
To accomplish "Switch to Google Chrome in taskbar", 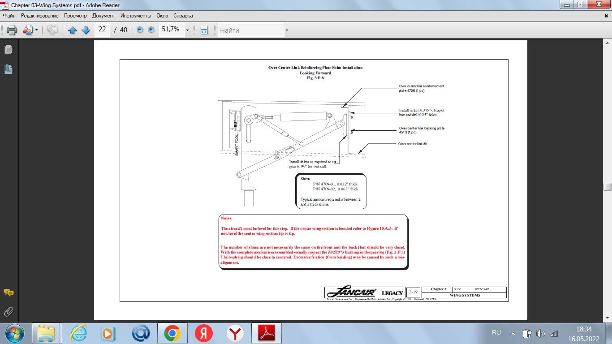I will [172, 333].
